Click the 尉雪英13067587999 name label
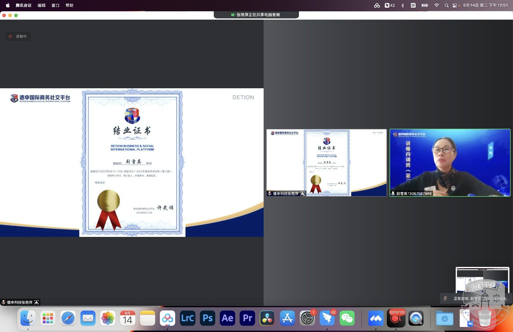This screenshot has height=332, width=513. [x=414, y=193]
